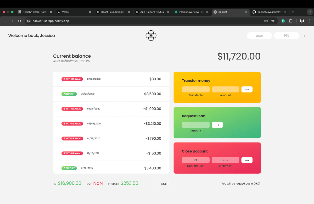The image size is (314, 204).
Task: Submit the Request loan arrow button
Action: click(217, 125)
